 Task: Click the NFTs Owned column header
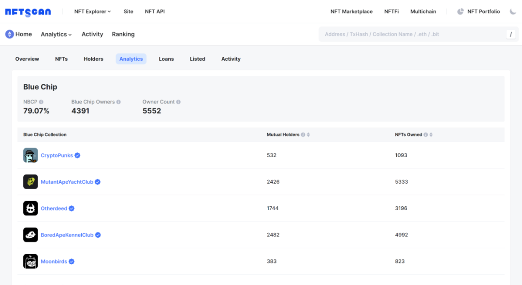pyautogui.click(x=408, y=135)
